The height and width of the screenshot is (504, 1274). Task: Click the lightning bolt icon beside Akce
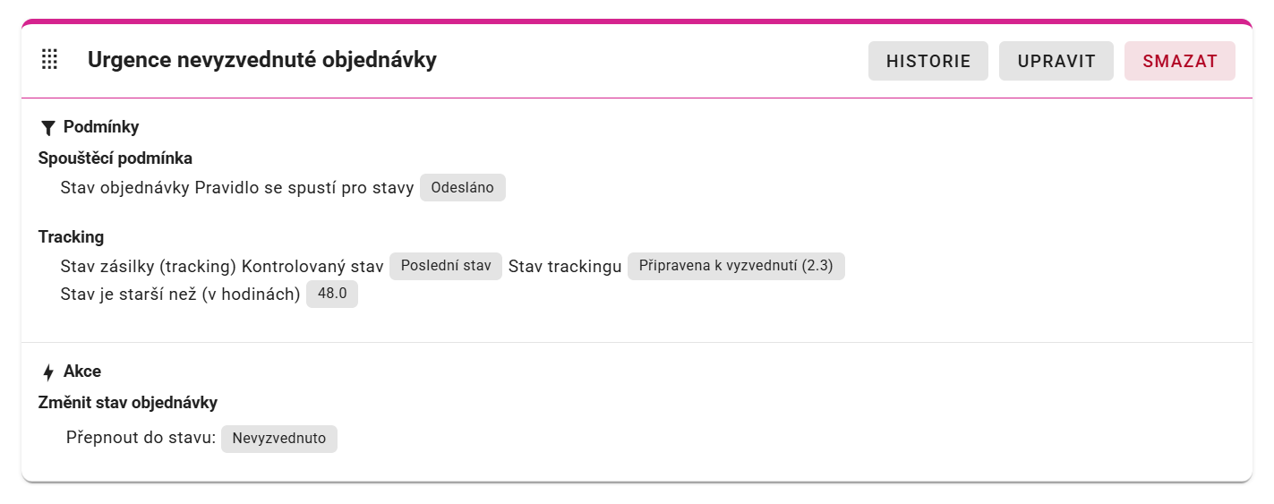click(x=48, y=372)
